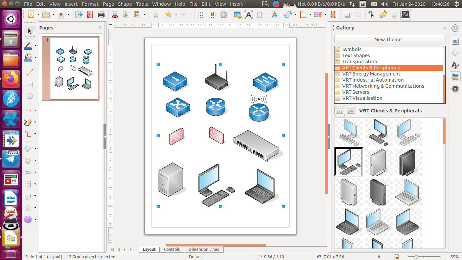Toggle Display Grid
Image resolution: width=462 pixels, height=260 pixels.
pyautogui.click(x=201, y=15)
